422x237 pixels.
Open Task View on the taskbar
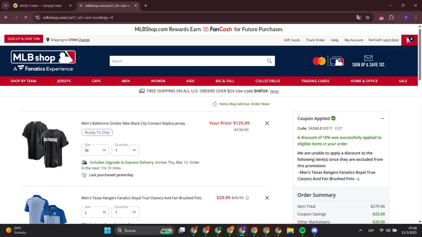point(182,231)
